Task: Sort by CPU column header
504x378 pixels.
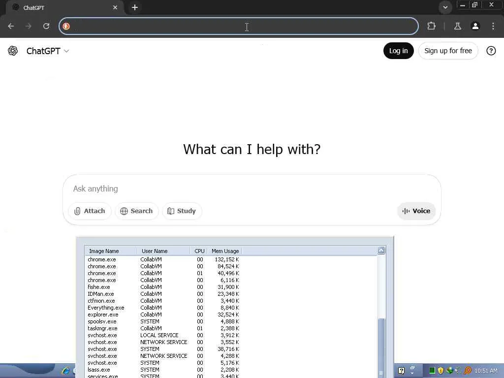Action: pos(199,251)
